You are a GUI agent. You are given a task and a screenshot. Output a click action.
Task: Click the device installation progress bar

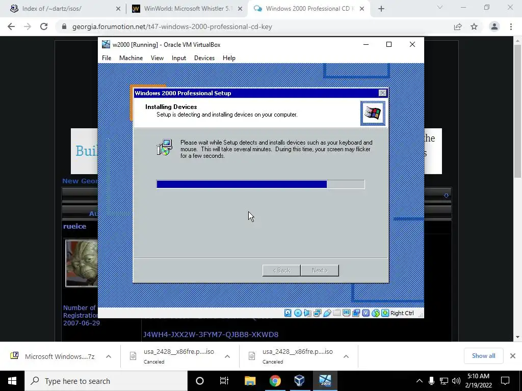260,184
